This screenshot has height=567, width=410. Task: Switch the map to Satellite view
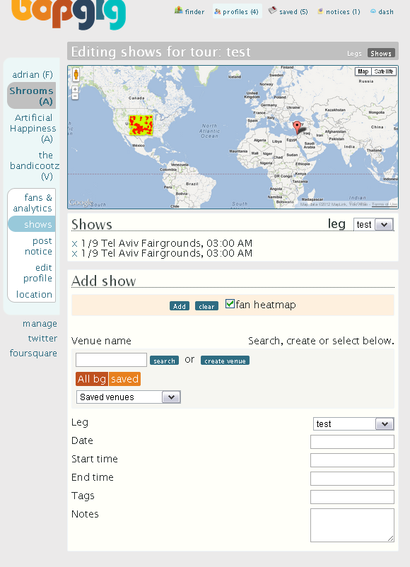pyautogui.click(x=384, y=71)
